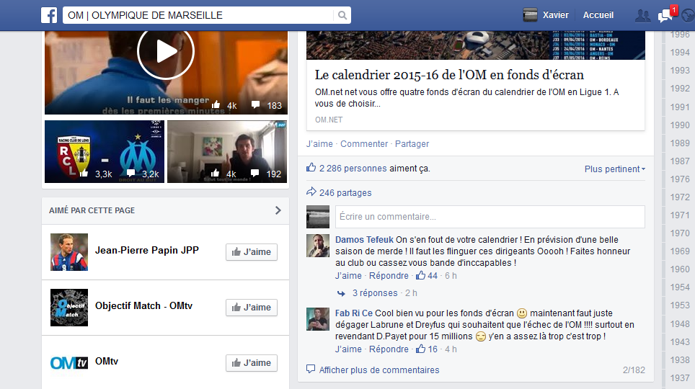The width and height of the screenshot is (695, 389).
Task: Open the Plus pertinent sort dropdown
Action: pos(614,169)
